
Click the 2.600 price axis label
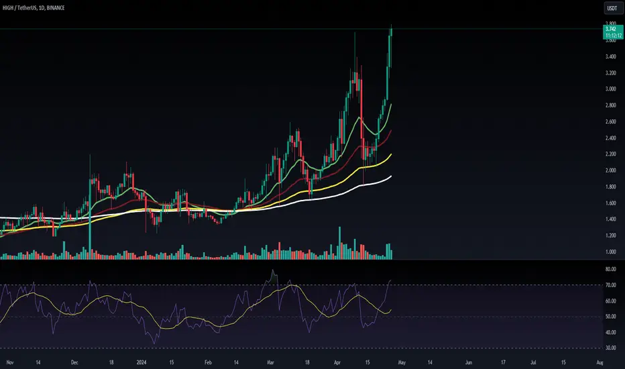611,121
